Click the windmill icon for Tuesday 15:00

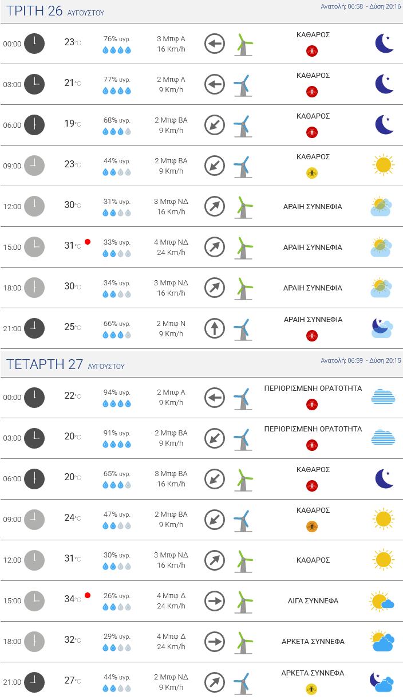[244, 247]
